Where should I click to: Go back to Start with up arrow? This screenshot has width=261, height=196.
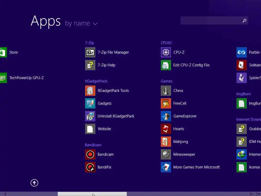[34, 183]
